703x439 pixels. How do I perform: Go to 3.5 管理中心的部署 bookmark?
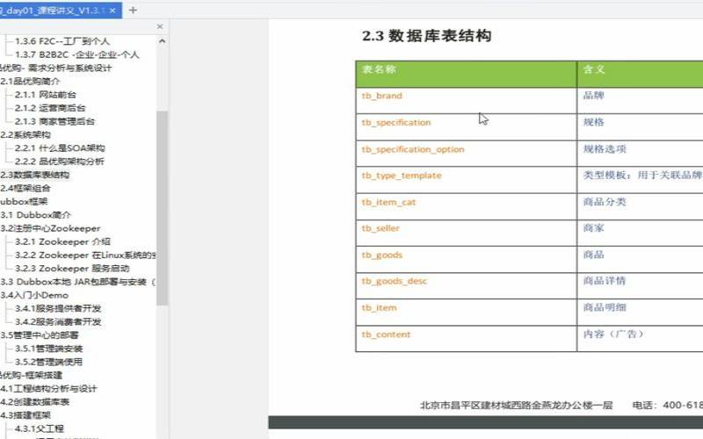40,335
